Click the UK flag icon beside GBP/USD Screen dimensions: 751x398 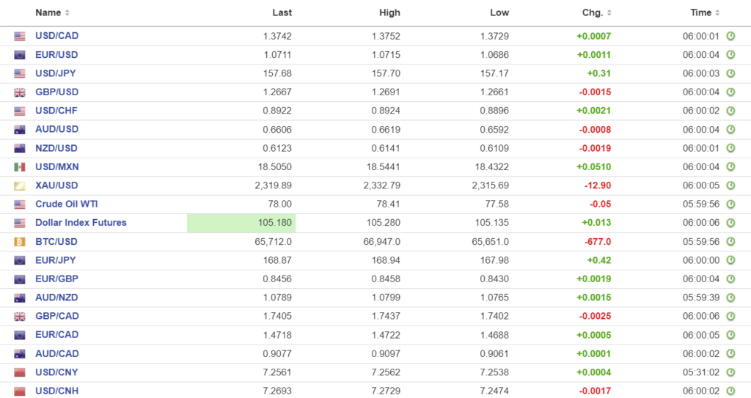pyautogui.click(x=20, y=92)
